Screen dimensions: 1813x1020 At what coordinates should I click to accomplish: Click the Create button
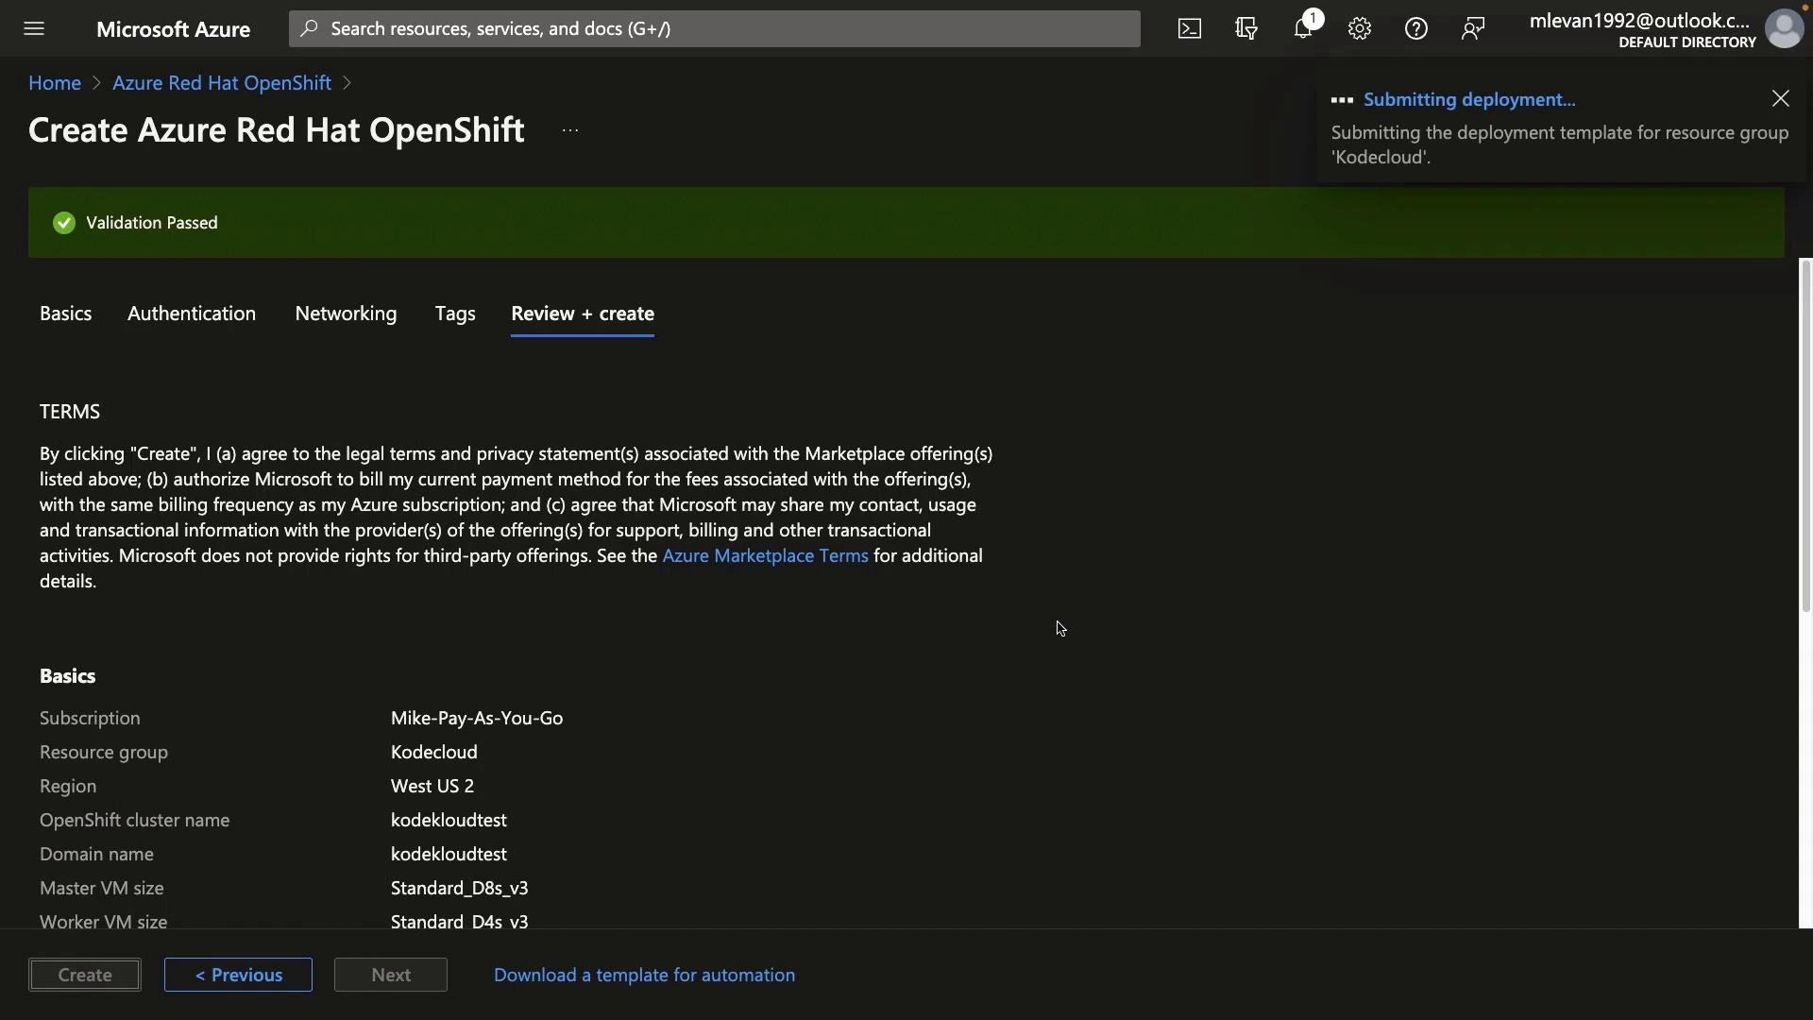85,975
